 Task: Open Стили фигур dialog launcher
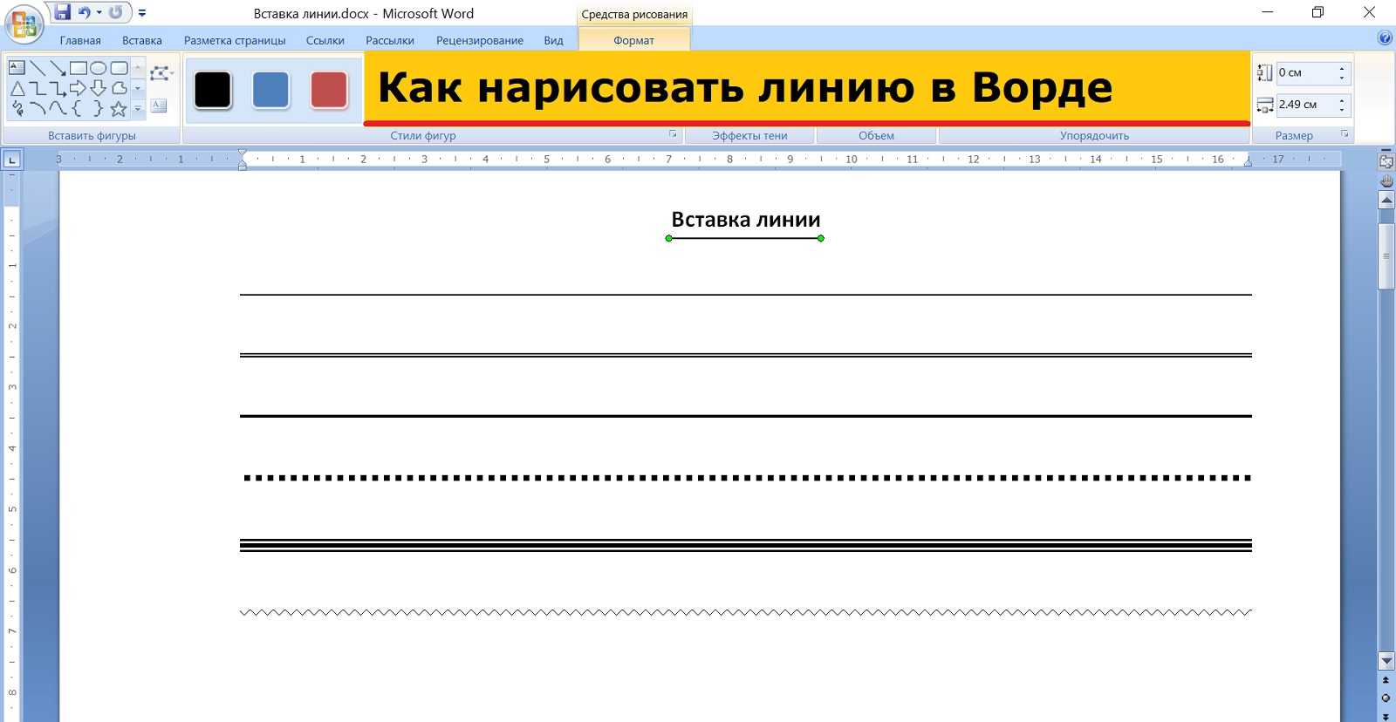[x=673, y=134]
